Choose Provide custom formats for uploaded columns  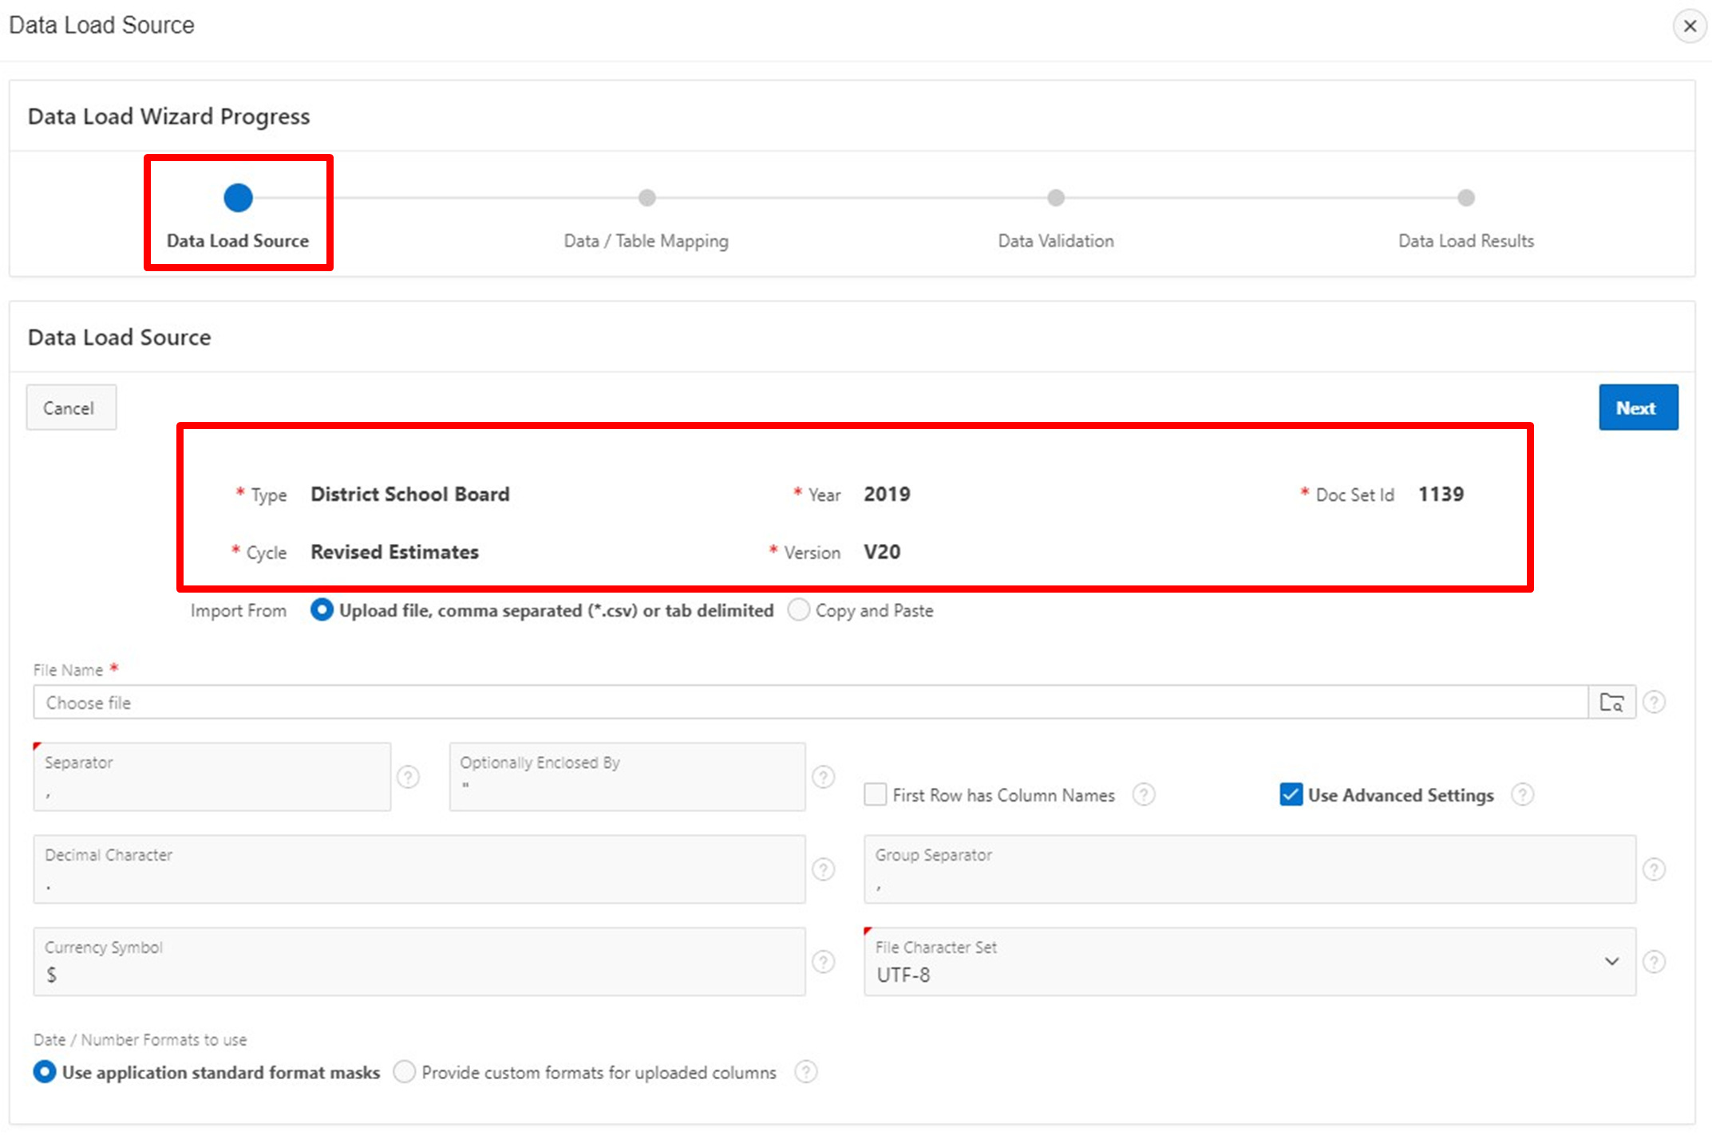click(405, 1072)
